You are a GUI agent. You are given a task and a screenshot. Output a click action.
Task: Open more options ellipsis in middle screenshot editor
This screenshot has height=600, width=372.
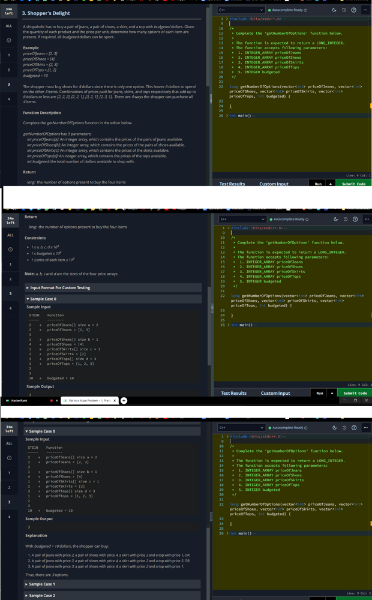click(368, 219)
